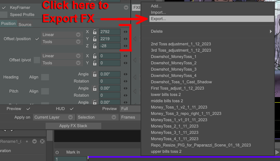Click the Mark In down-arrow icon
The height and width of the screenshot is (161, 280).
(57, 152)
